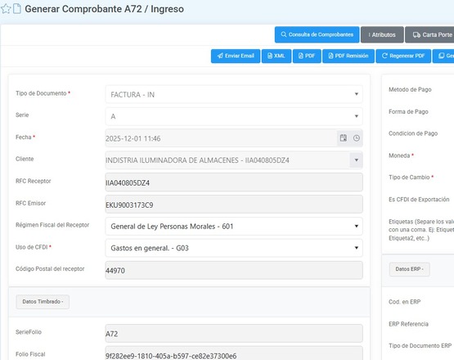This screenshot has height=360, width=454.
Task: Download the PDF button
Action: click(x=307, y=56)
